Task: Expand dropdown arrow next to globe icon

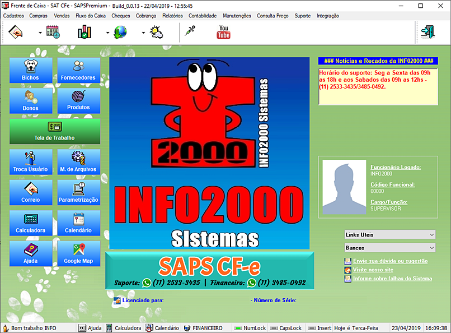Action: click(143, 33)
